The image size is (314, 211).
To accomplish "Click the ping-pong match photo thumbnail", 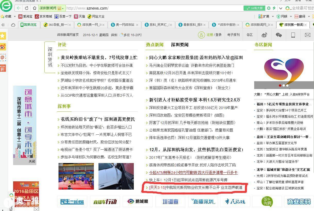I will click(76, 176).
